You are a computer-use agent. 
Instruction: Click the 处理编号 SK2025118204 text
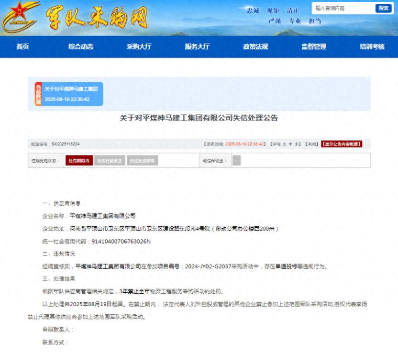pyautogui.click(x=55, y=144)
